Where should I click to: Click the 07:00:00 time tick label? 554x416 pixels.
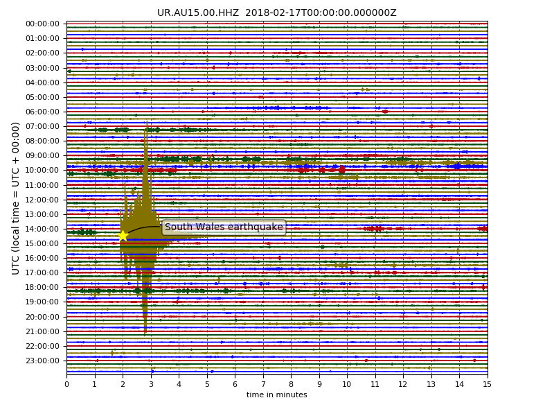tap(42, 126)
